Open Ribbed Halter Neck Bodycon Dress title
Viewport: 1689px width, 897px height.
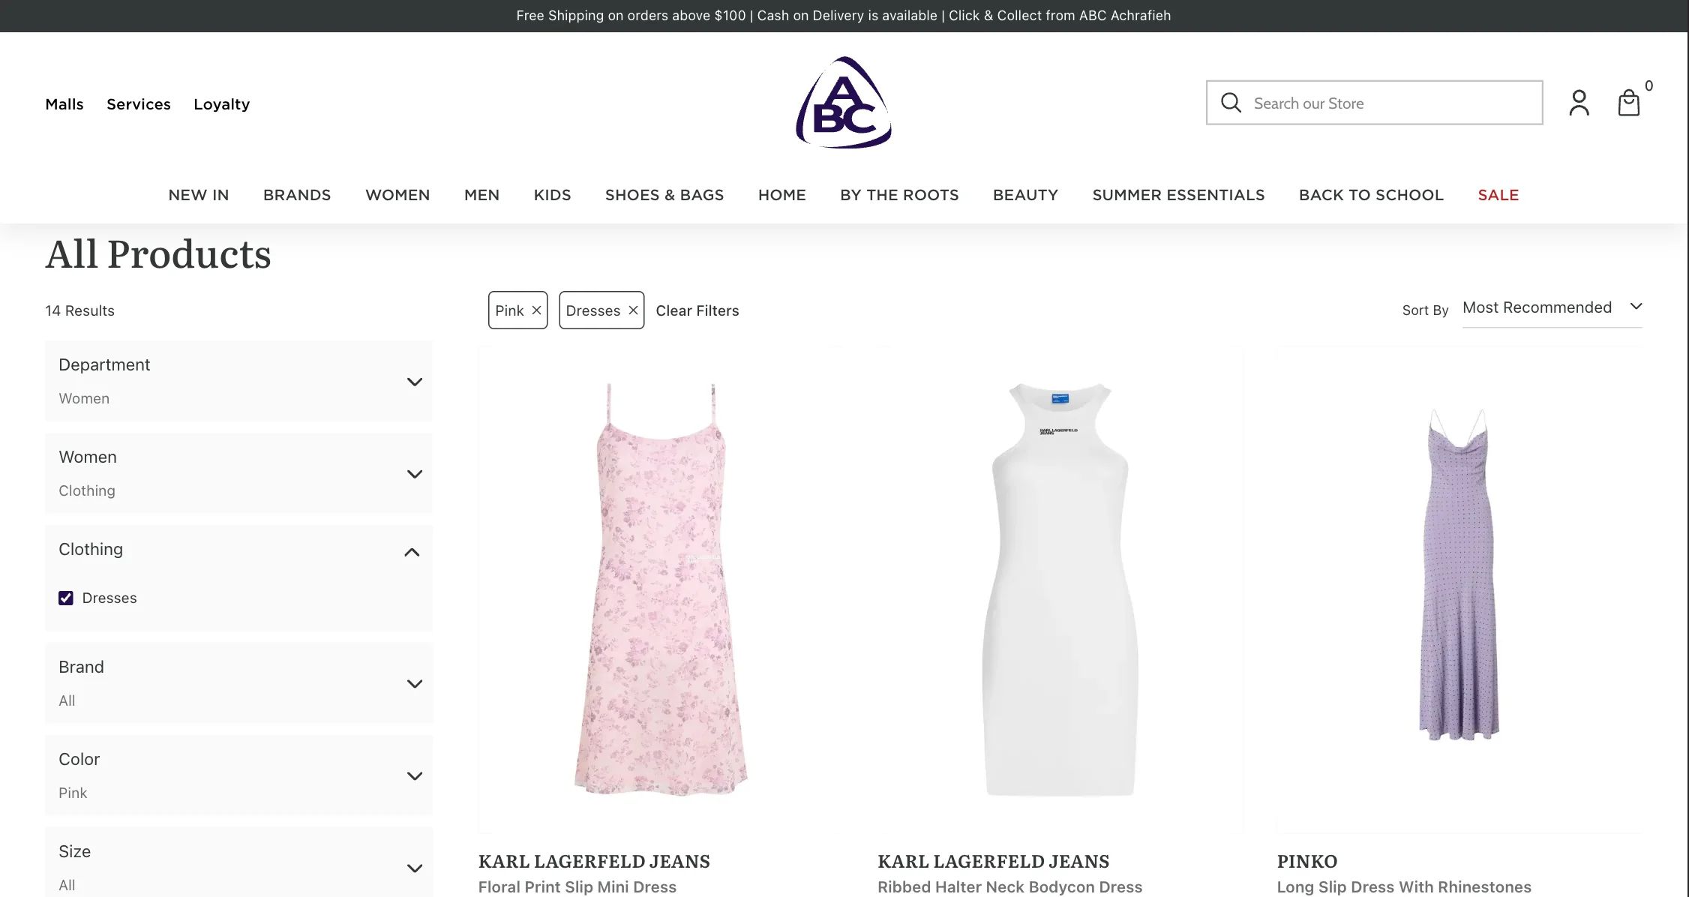coord(1010,886)
